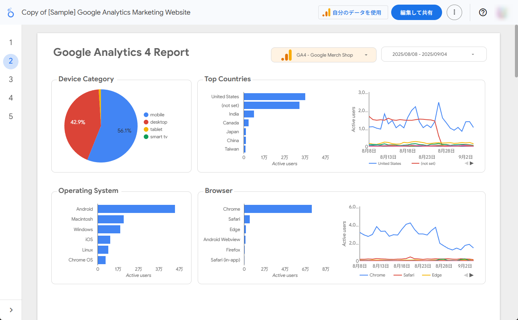Click the Canada label in Top Countries
Screen dimensions: 518x320
tap(231, 123)
